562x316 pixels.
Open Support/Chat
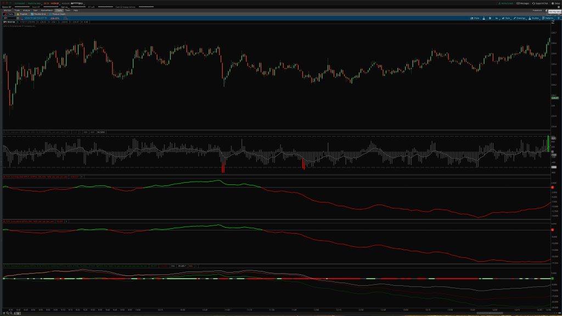point(540,3)
